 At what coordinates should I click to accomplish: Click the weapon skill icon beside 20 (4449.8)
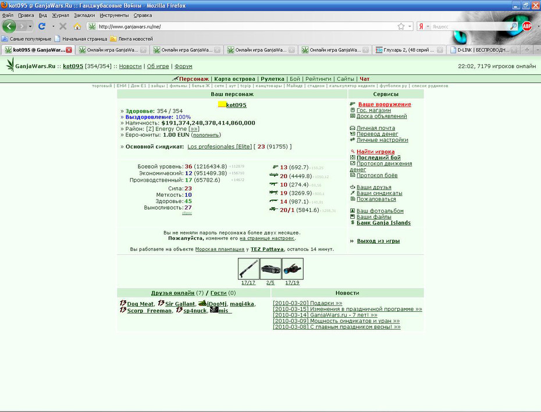point(273,176)
